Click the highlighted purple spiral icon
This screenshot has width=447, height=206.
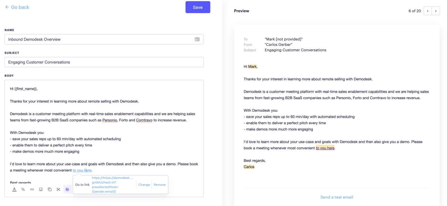pyautogui.click(x=67, y=189)
